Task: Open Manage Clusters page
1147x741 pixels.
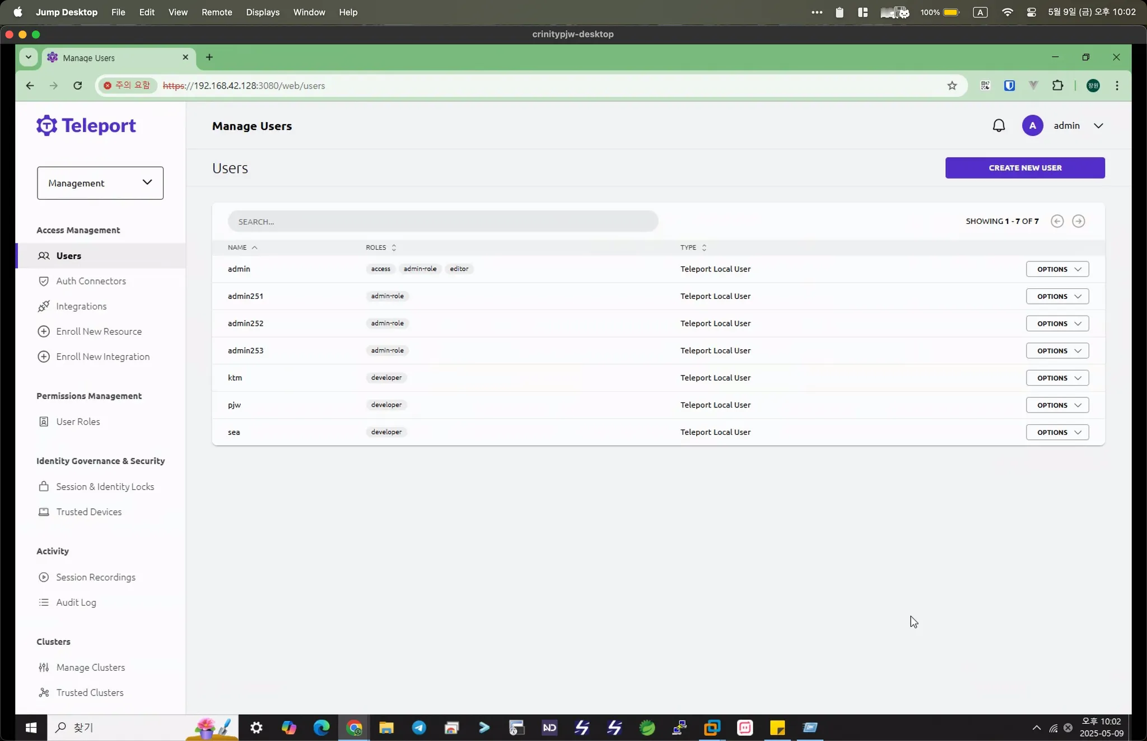Action: [x=90, y=667]
